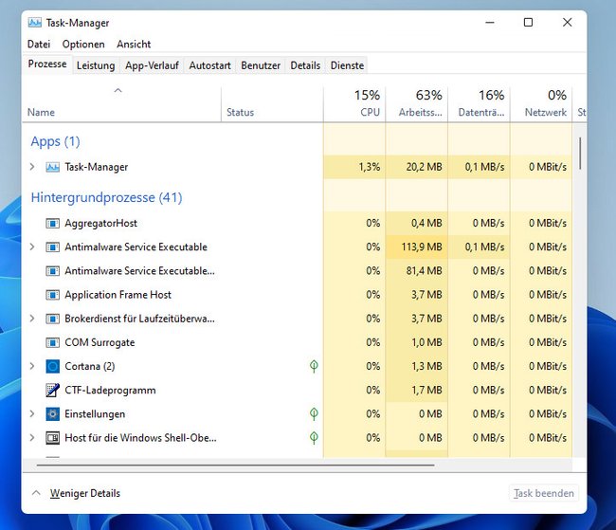This screenshot has width=616, height=530.
Task: Click the Cortana process icon
Action: [53, 366]
